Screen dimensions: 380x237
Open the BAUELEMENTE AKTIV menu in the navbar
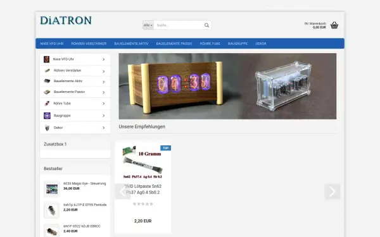pos(131,44)
